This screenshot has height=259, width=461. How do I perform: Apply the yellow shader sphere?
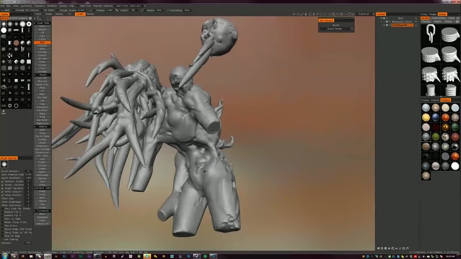click(426, 117)
